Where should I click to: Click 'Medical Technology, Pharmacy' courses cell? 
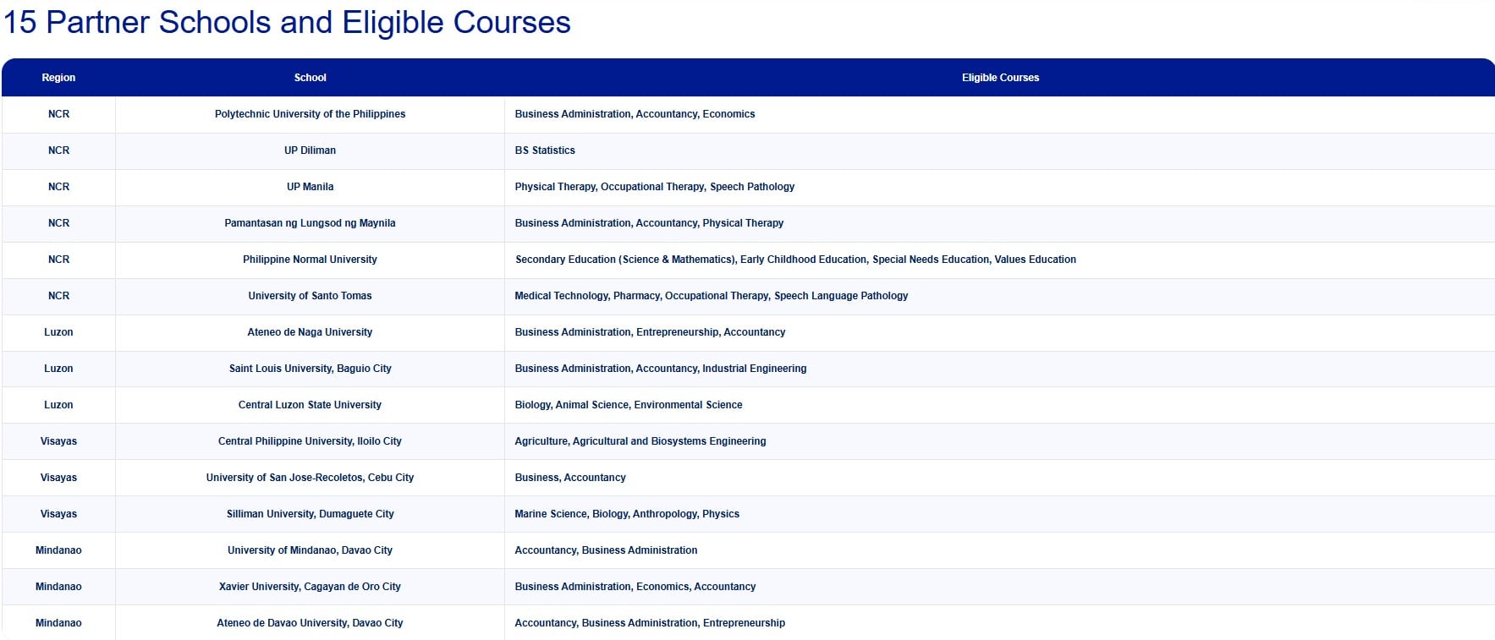[1000, 296]
